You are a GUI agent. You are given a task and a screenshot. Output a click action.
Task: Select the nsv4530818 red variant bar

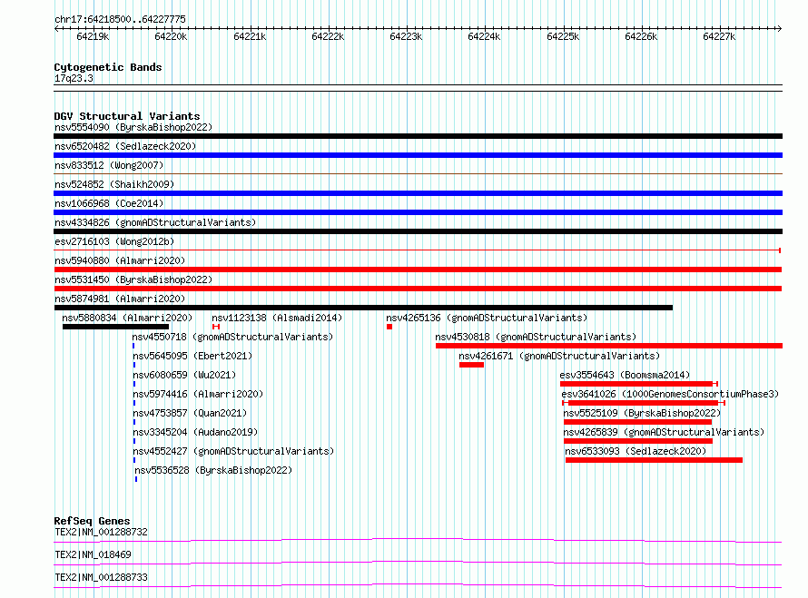tap(609, 346)
